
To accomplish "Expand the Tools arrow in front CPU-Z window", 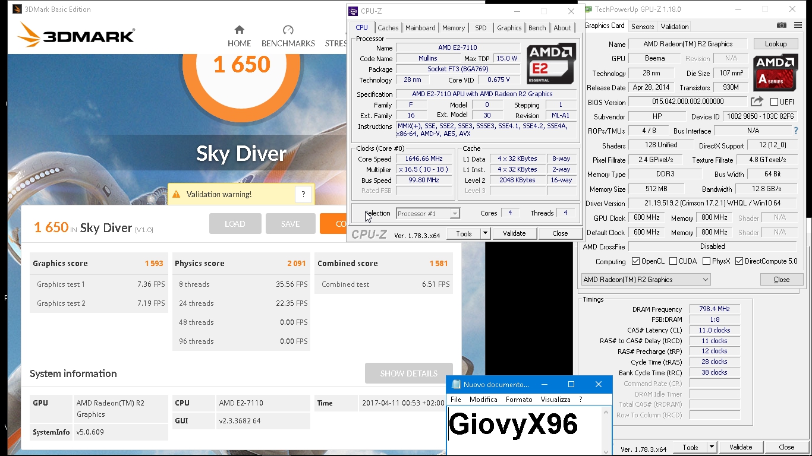I will pyautogui.click(x=485, y=234).
